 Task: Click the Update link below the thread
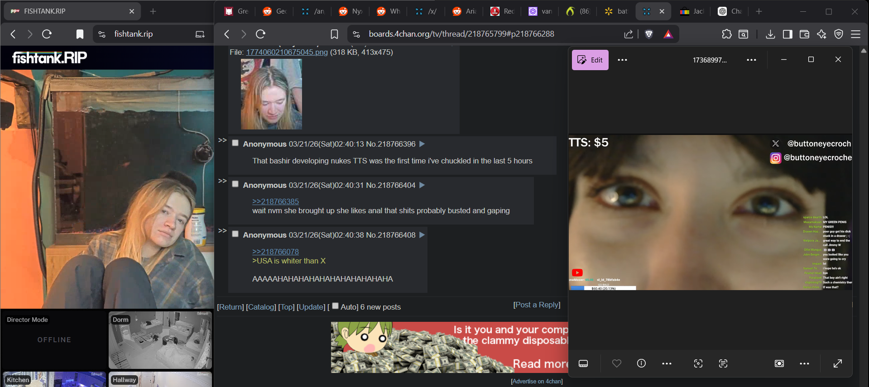tap(311, 307)
